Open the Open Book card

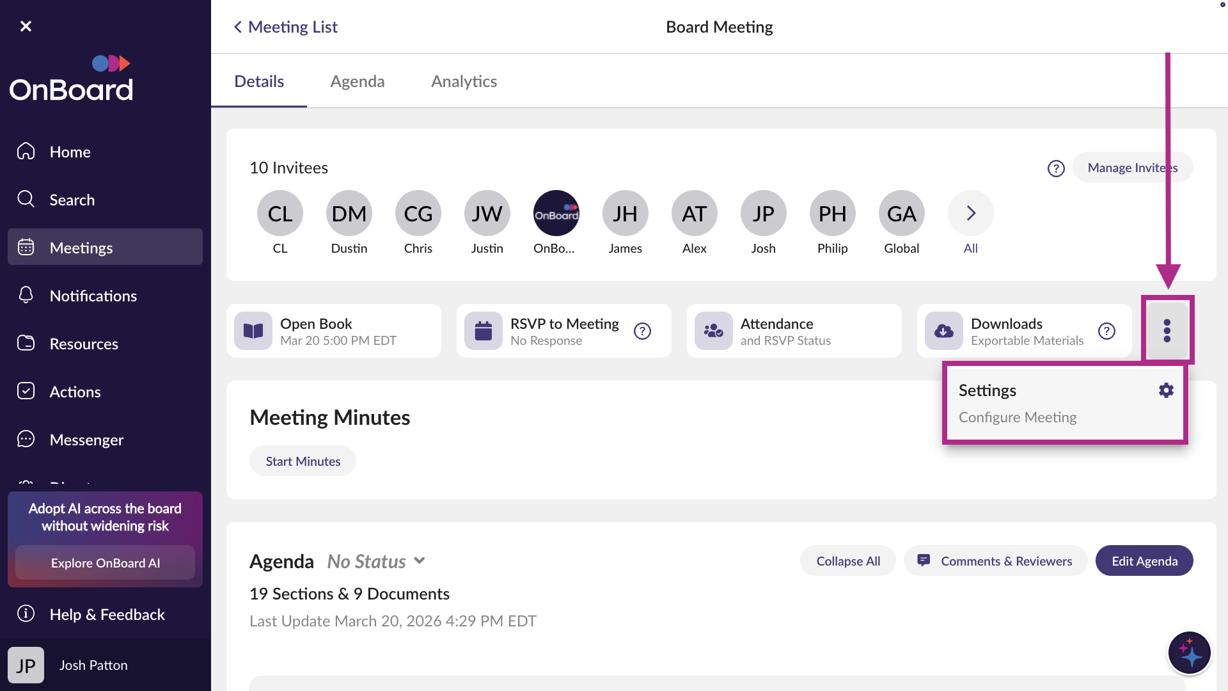333,331
